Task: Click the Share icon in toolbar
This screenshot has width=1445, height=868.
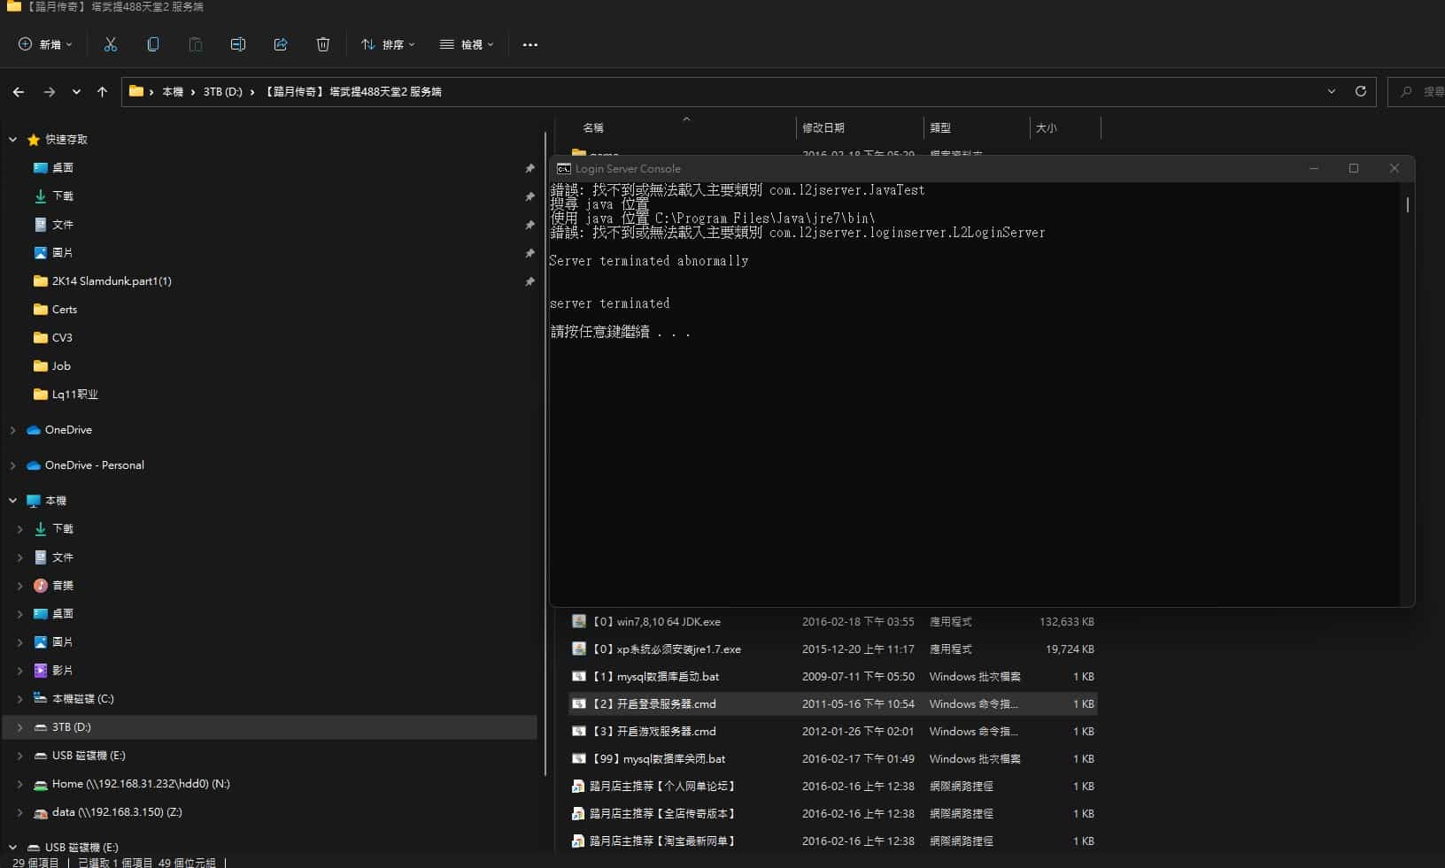Action: [x=281, y=44]
